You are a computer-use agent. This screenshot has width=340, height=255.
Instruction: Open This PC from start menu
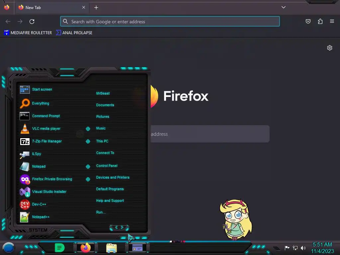tap(102, 141)
